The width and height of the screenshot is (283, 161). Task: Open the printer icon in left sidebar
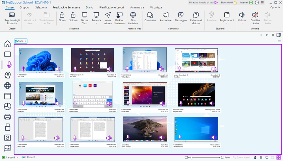pyautogui.click(x=8, y=117)
